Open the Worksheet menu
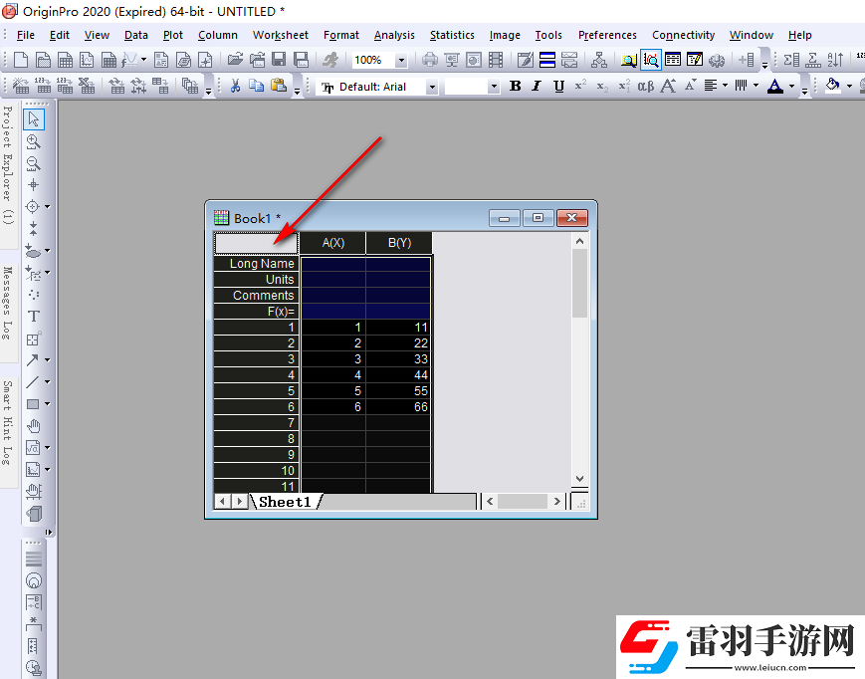865x679 pixels. [x=280, y=35]
